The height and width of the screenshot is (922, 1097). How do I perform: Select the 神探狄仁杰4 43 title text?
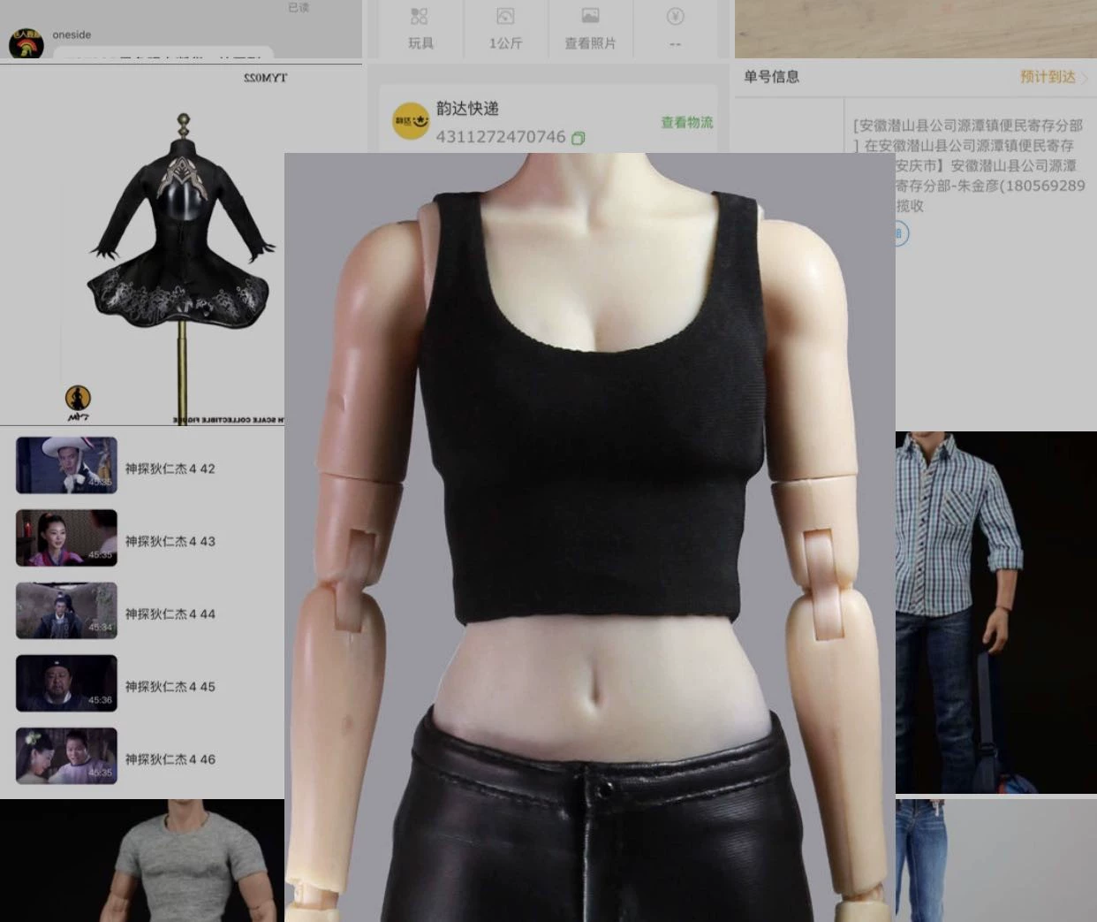click(x=170, y=541)
